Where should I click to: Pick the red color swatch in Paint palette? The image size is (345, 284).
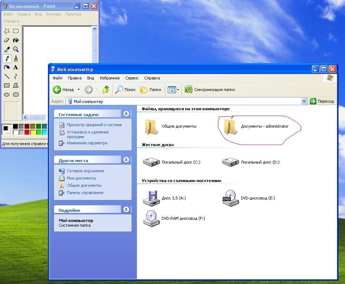[x=27, y=132]
